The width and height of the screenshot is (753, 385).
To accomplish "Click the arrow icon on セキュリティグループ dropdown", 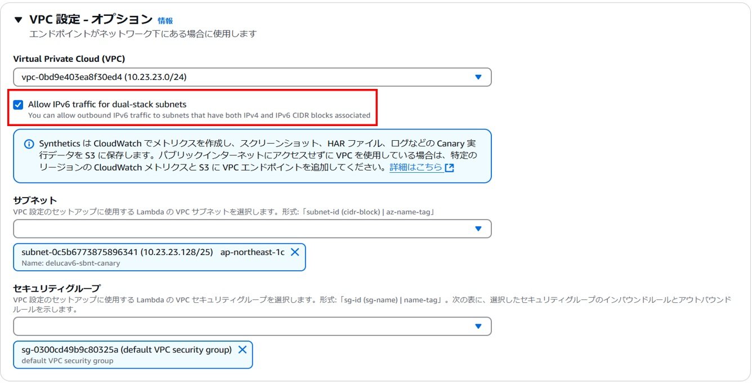I will [478, 326].
